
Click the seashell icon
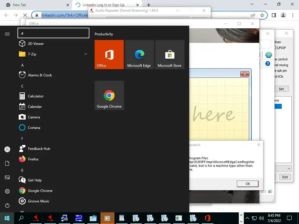point(269,55)
